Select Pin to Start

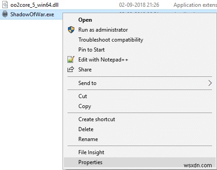140,50
